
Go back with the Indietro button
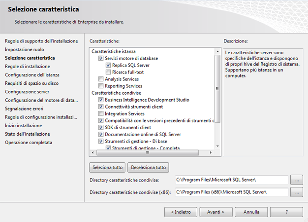pos(181,212)
